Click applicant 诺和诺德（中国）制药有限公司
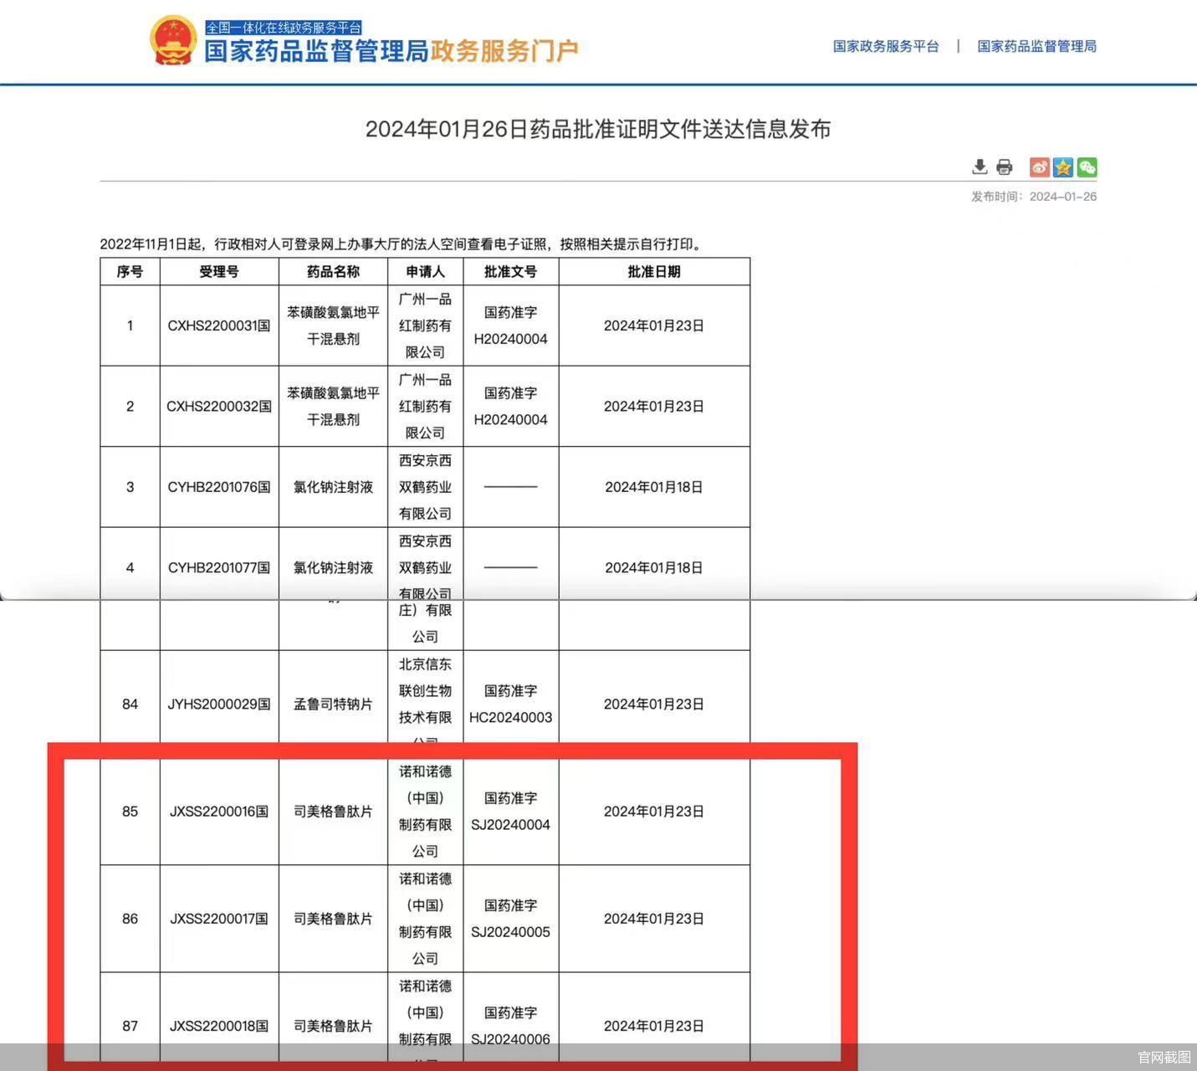The width and height of the screenshot is (1197, 1071). pyautogui.click(x=424, y=811)
